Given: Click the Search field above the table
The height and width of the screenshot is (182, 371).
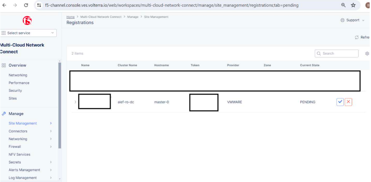Looking at the screenshot, I should click(x=336, y=53).
